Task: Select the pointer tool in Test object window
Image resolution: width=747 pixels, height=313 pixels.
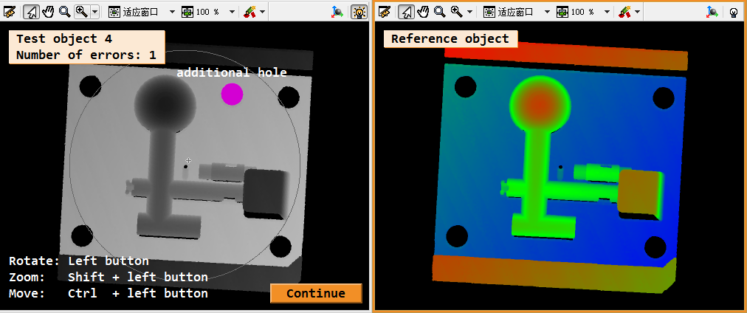Action: (30, 11)
